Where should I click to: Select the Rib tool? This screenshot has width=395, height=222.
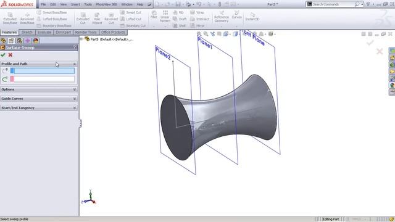tap(178, 12)
